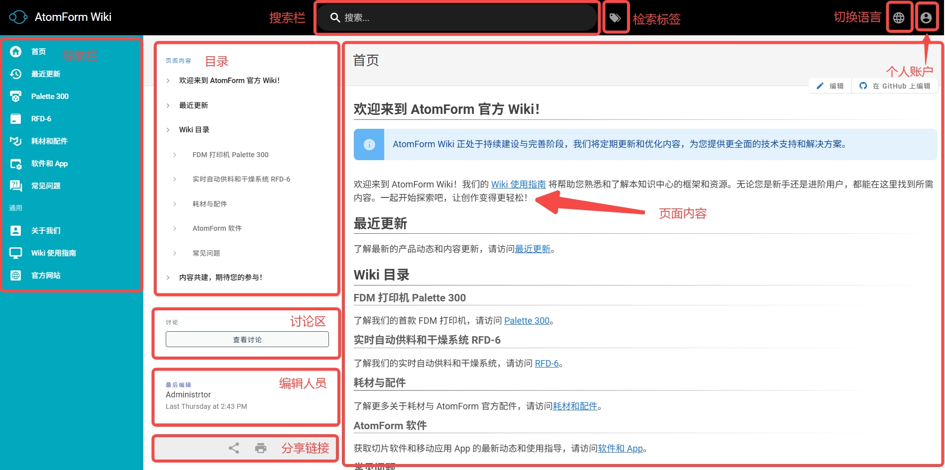945x470 pixels.
Task: Click the 耗材和配件 sidebar icon
Action: coord(16,141)
